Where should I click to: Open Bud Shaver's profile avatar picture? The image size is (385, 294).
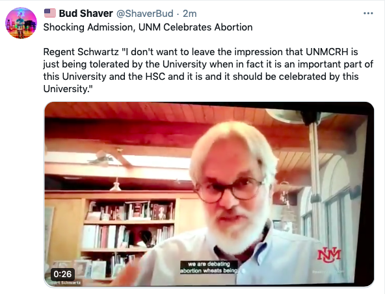(21, 23)
